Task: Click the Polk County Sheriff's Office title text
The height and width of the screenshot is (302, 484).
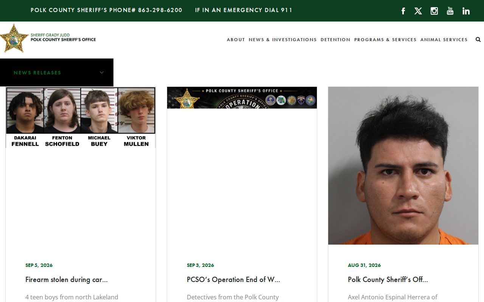Action: 63,40
